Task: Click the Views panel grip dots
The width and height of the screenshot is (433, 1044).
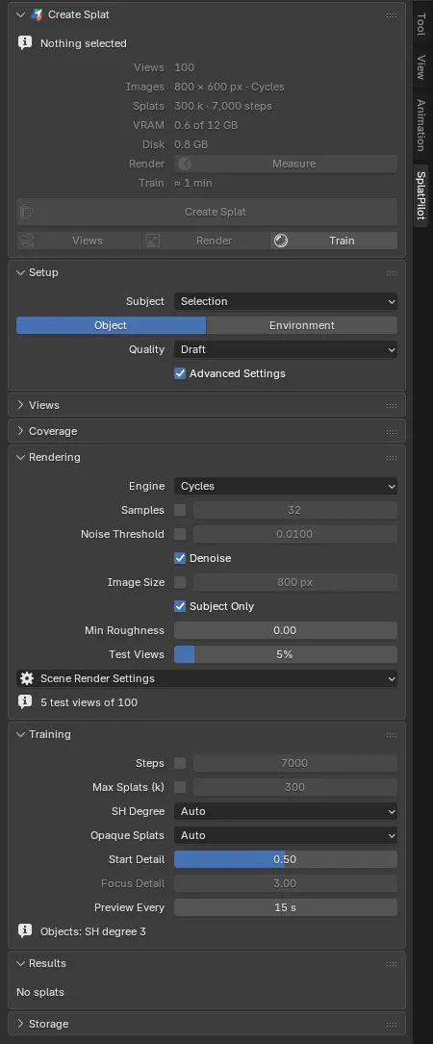Action: point(392,405)
